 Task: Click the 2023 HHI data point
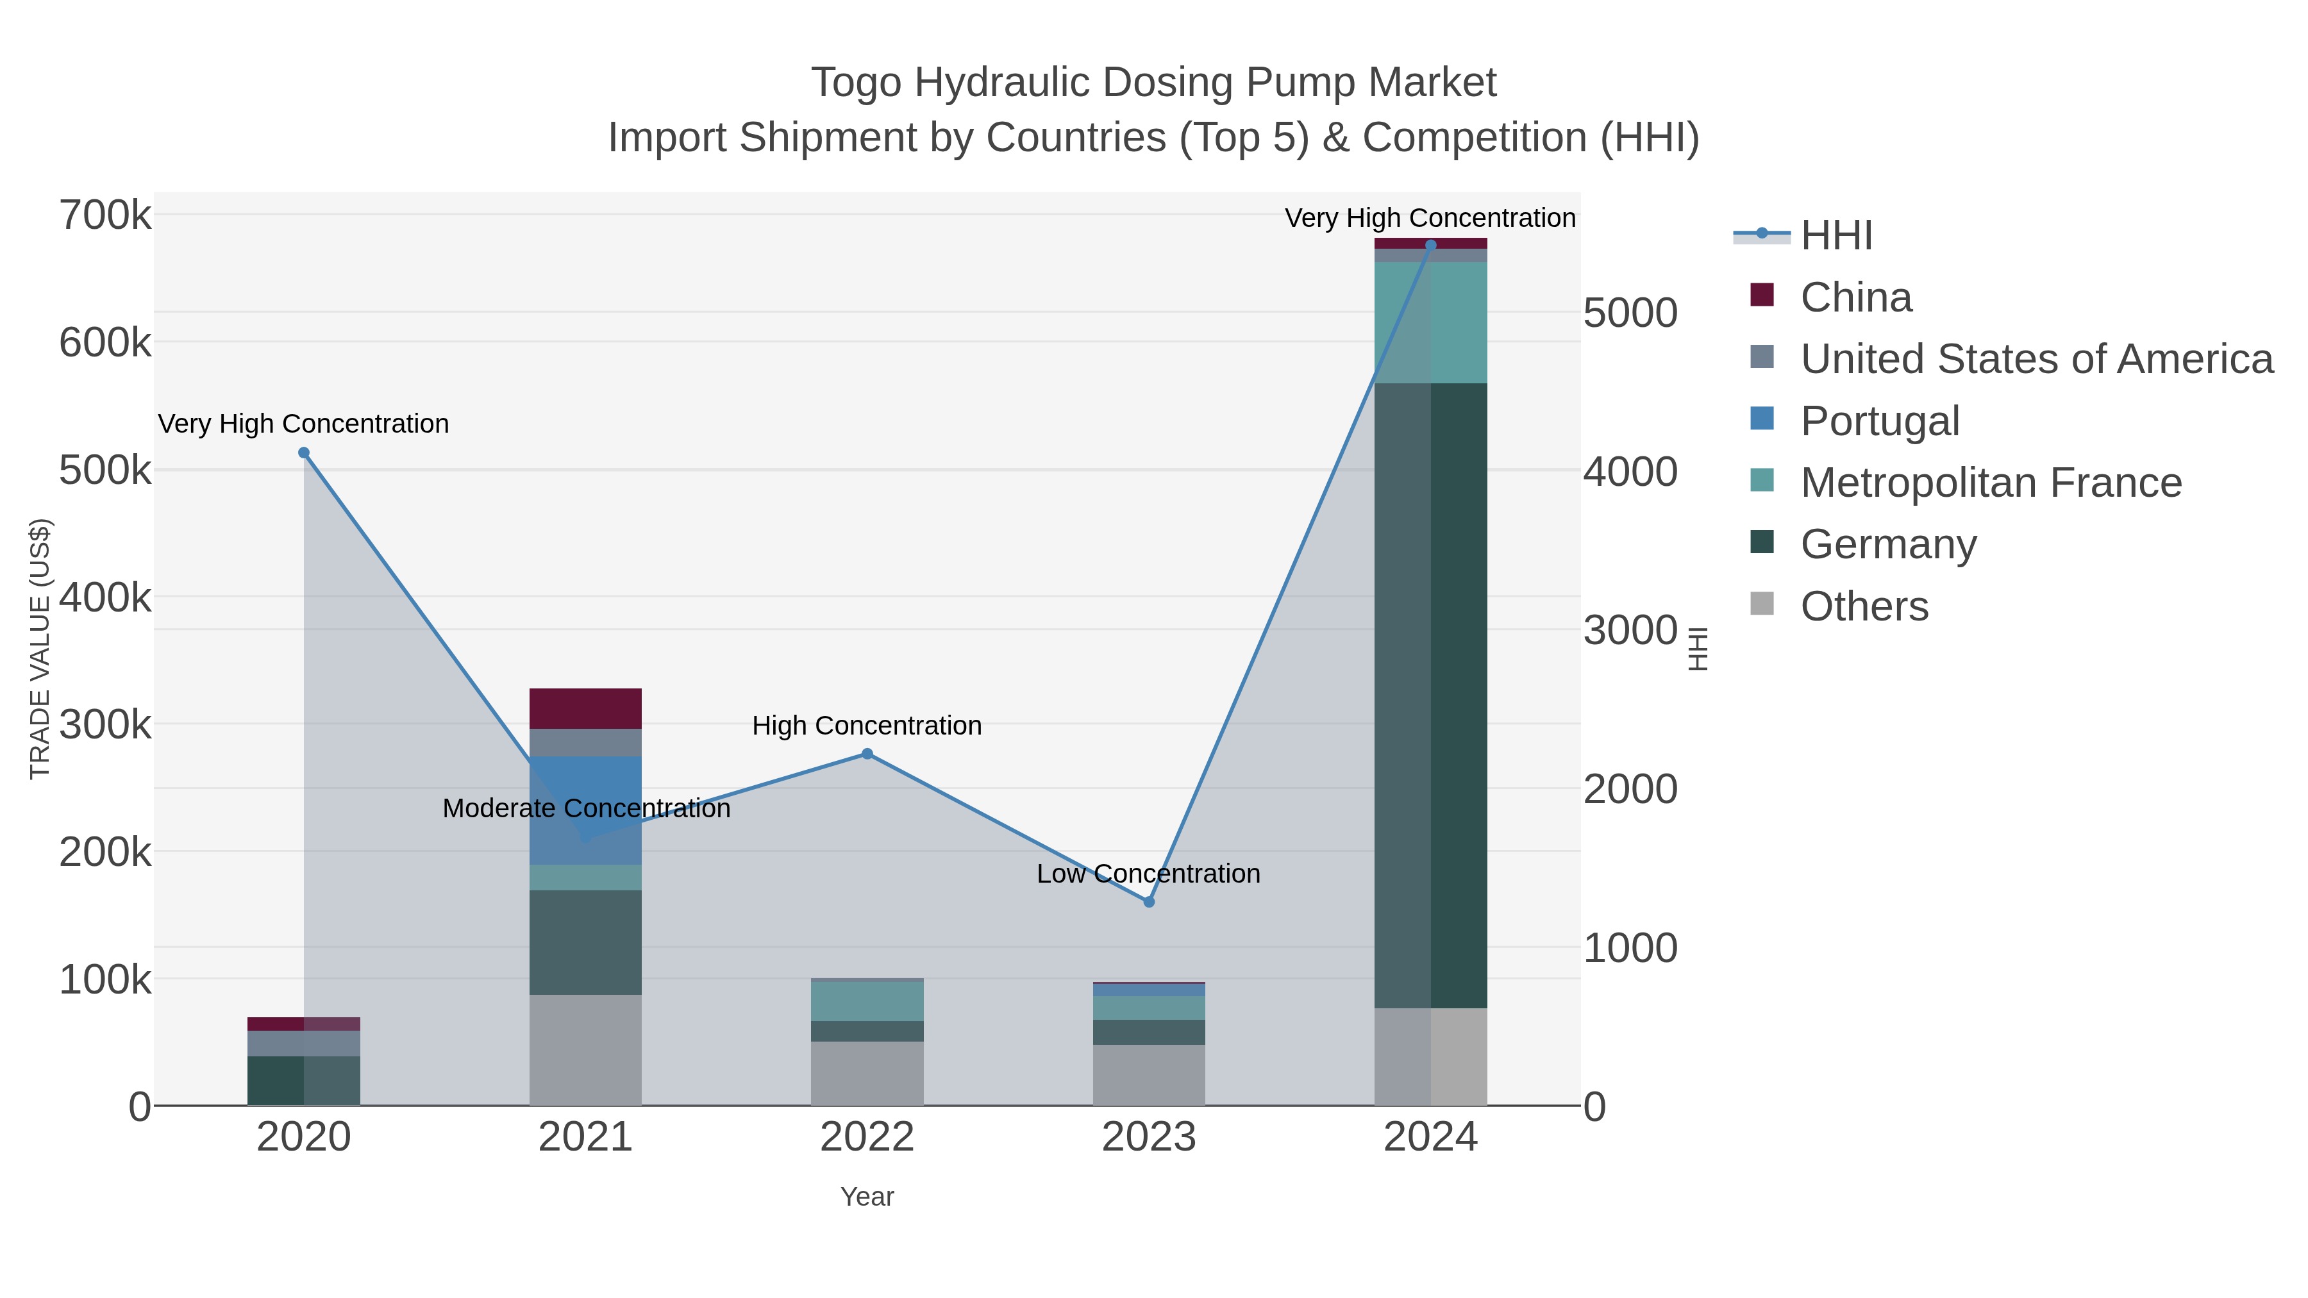1150,902
